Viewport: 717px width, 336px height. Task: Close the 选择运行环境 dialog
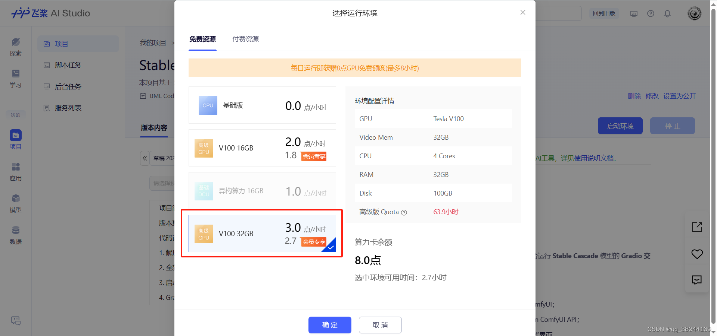tap(523, 12)
